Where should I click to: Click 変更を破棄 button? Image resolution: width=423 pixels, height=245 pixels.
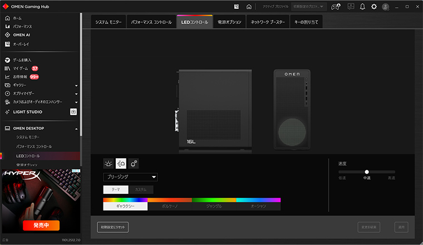pos(369,227)
